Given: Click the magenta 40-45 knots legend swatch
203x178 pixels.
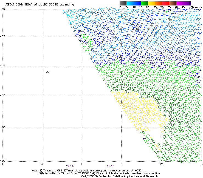Looking at the screenshot, I should 180,3.
